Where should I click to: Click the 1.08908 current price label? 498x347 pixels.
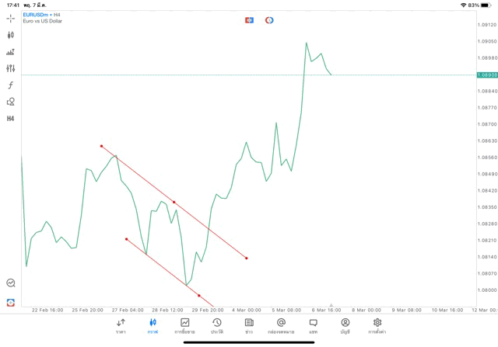pos(486,75)
